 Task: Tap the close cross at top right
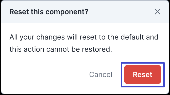click(x=157, y=12)
